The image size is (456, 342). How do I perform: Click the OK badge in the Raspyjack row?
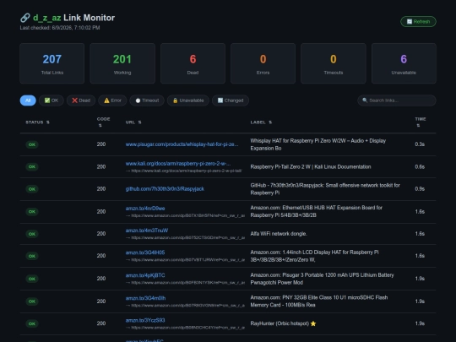click(x=32, y=189)
